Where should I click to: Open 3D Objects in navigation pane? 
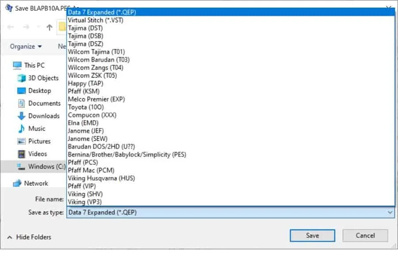click(x=43, y=78)
